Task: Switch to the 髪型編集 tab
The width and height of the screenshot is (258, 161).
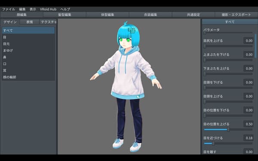Action: (x=64, y=15)
